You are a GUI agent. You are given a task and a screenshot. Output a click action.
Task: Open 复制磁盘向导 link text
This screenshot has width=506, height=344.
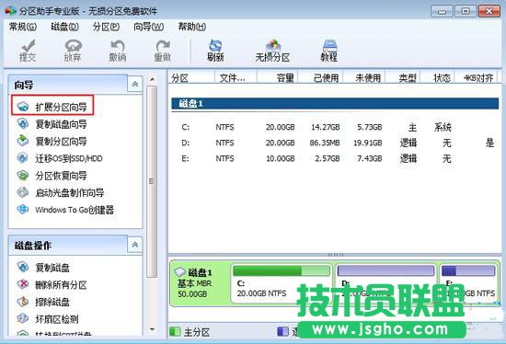[x=61, y=124]
